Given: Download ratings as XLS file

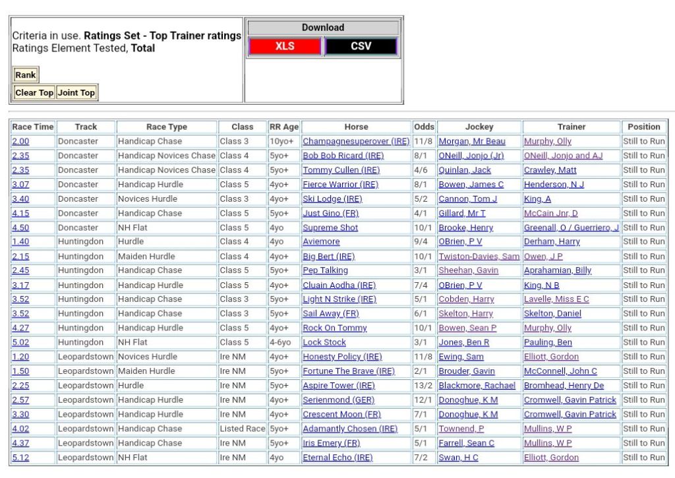Looking at the screenshot, I should point(285,46).
